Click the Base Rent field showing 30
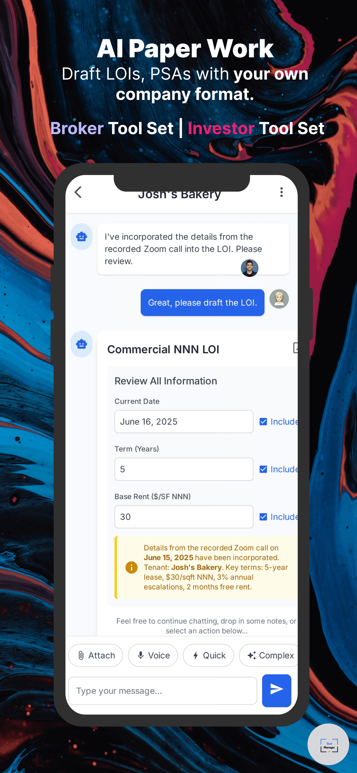The width and height of the screenshot is (357, 773). (184, 517)
